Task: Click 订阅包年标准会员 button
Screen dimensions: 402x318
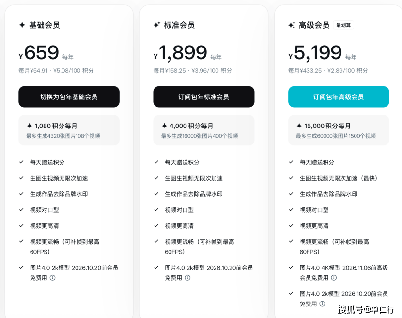Action: coord(203,97)
